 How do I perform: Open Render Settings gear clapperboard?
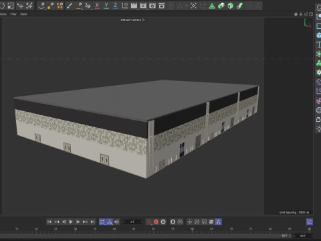tap(152, 5)
